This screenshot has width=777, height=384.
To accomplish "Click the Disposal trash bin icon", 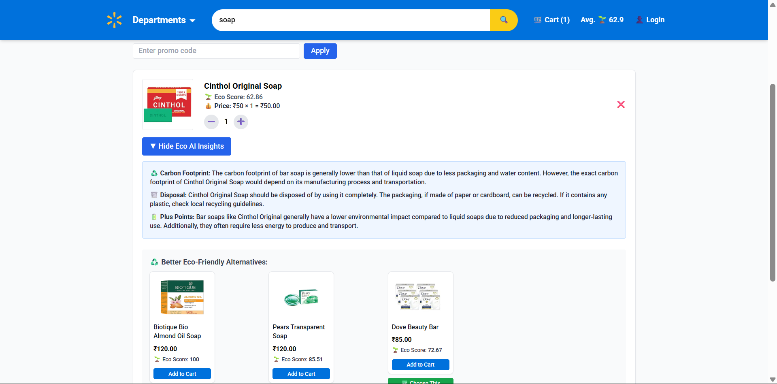I will pos(154,195).
